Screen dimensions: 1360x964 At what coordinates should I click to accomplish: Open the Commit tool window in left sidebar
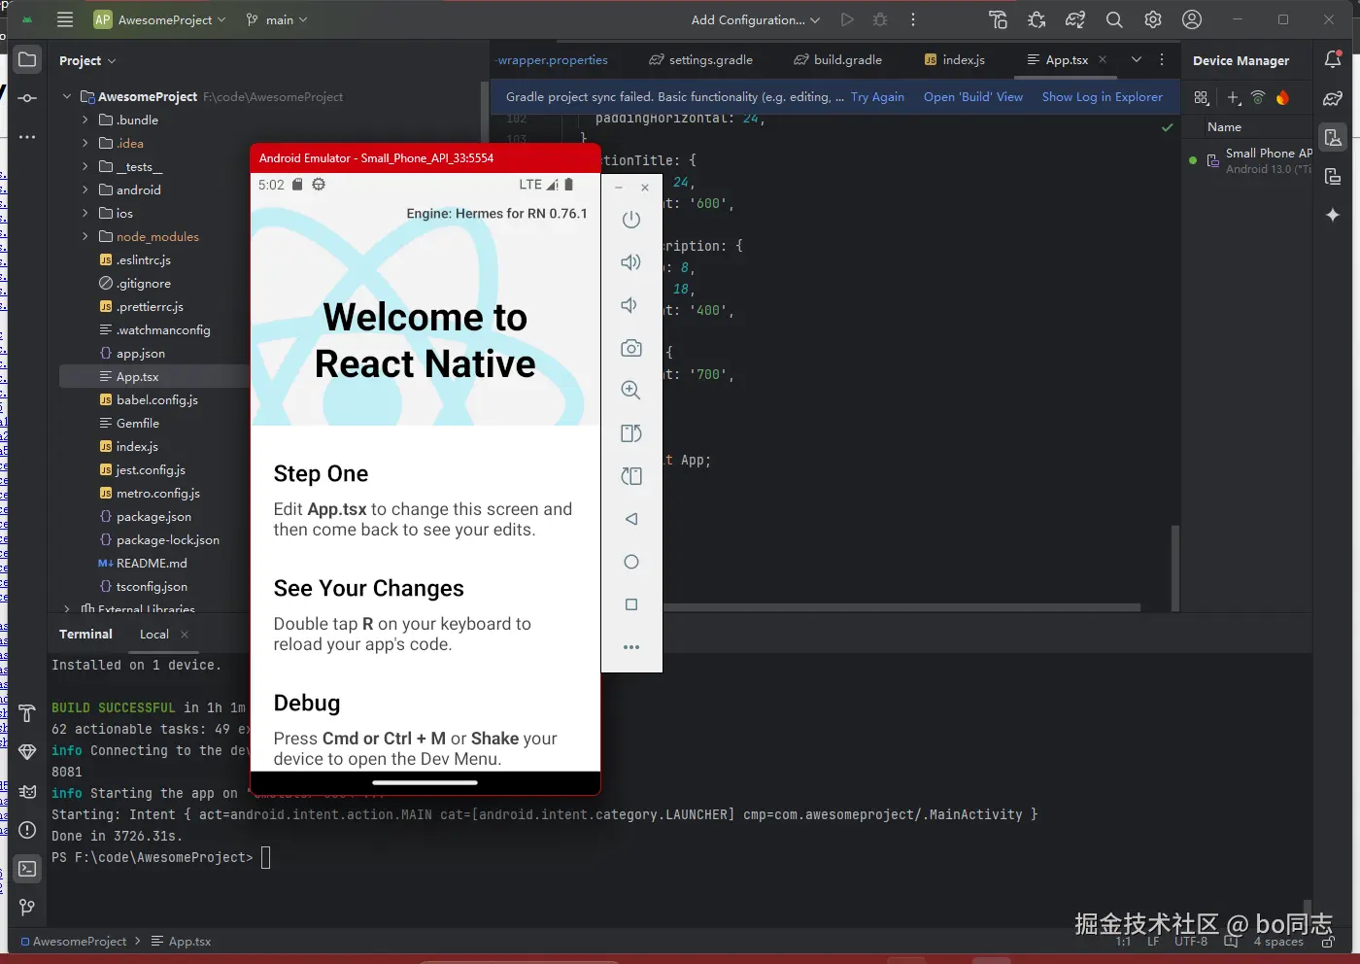27,98
